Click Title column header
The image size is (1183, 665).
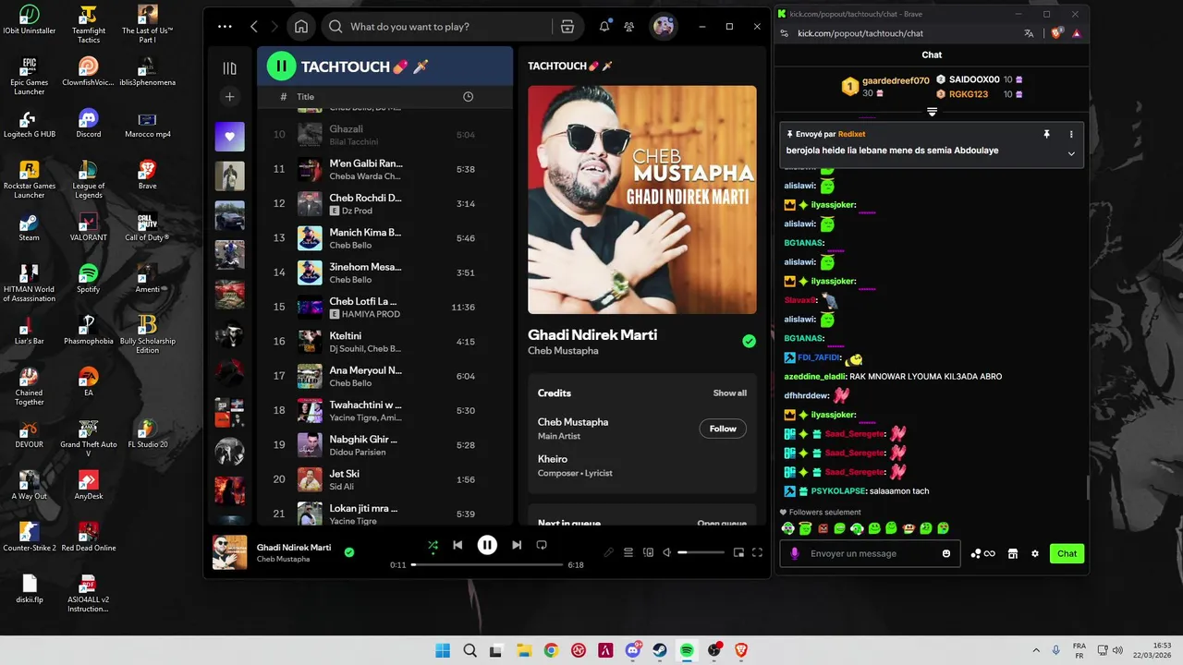coord(305,97)
